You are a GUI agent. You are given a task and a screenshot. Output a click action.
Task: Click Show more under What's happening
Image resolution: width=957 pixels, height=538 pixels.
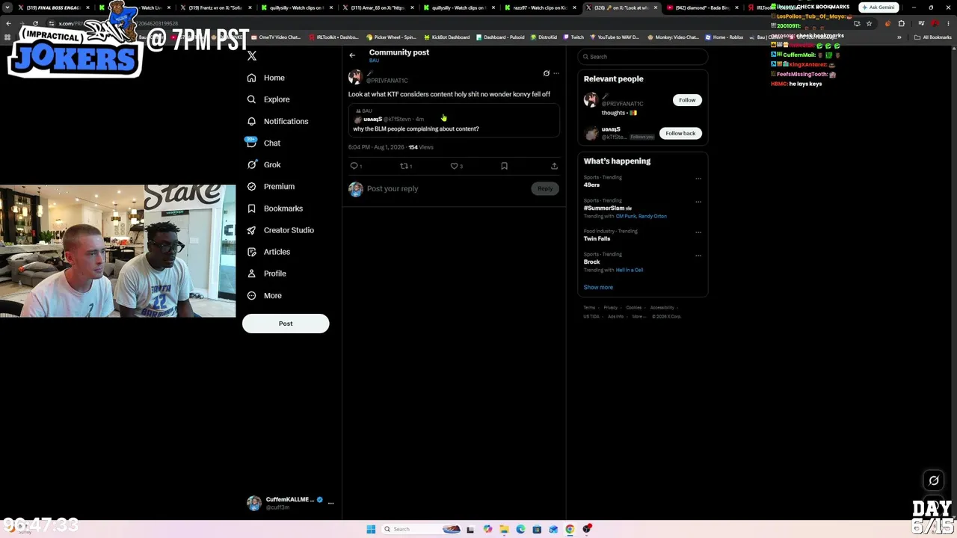click(x=598, y=287)
